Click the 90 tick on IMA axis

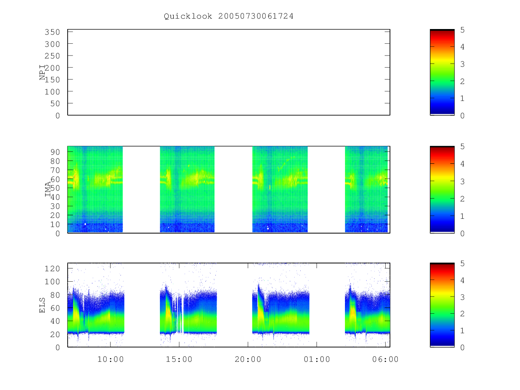click(x=55, y=152)
